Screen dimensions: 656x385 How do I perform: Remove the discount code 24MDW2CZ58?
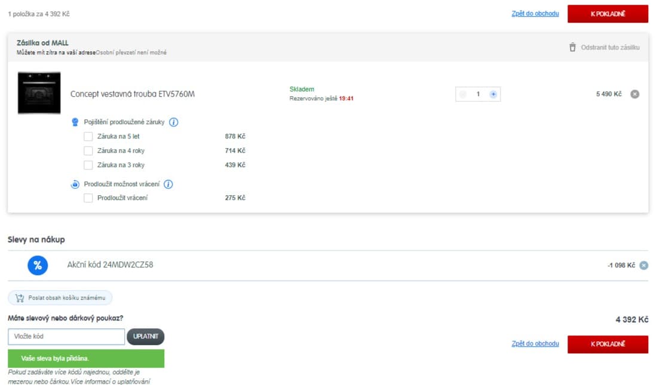644,266
